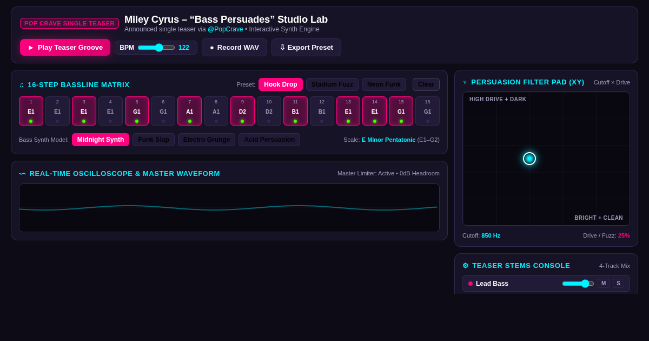Toggle step 13 E1 in bassline
This screenshot has height=341, width=649.
[x=348, y=111]
